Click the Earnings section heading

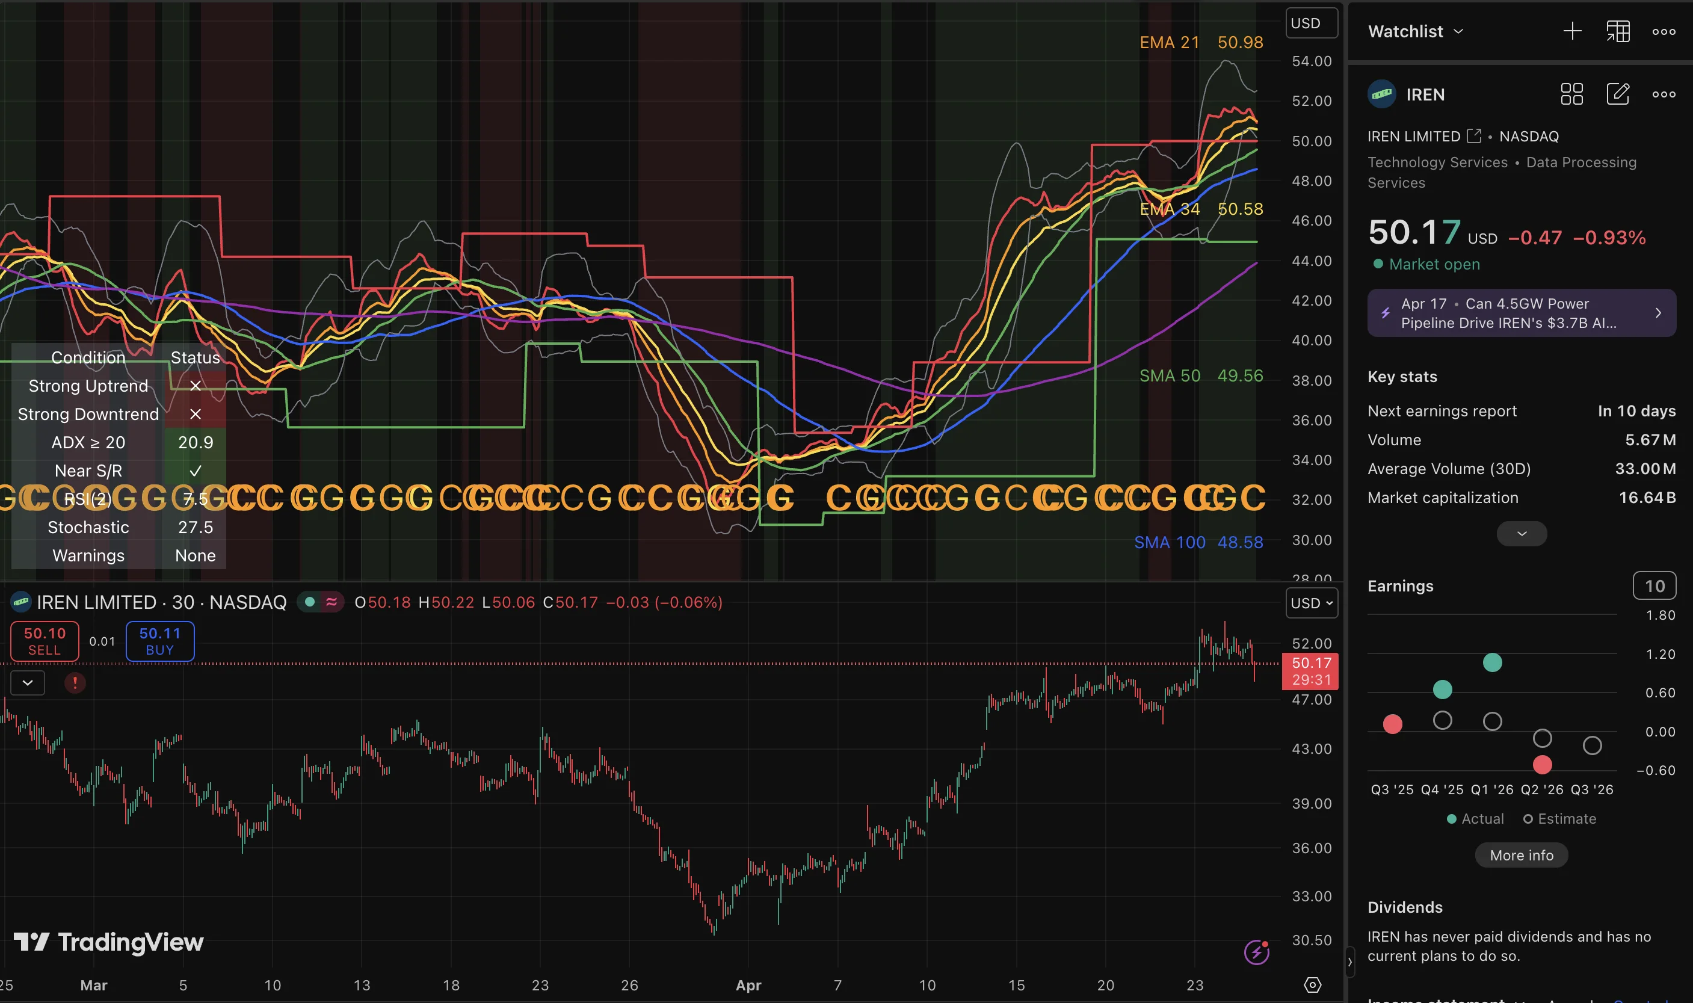point(1401,586)
